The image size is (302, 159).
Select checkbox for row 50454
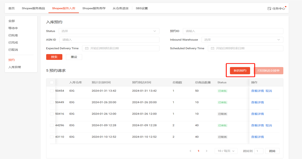tap(52, 91)
